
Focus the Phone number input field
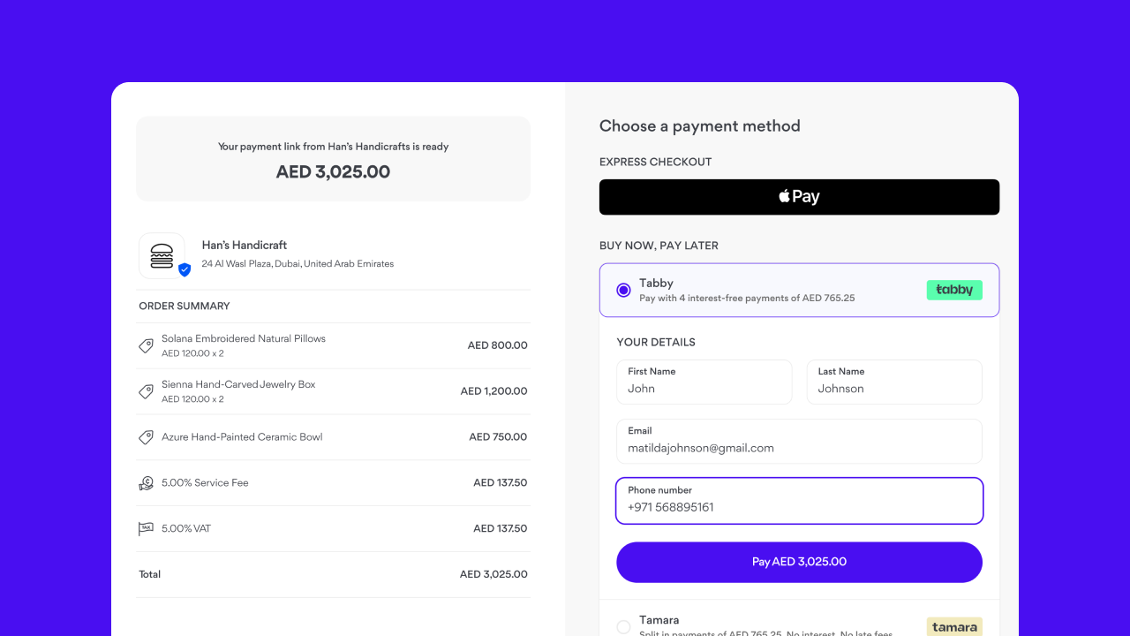click(799, 501)
